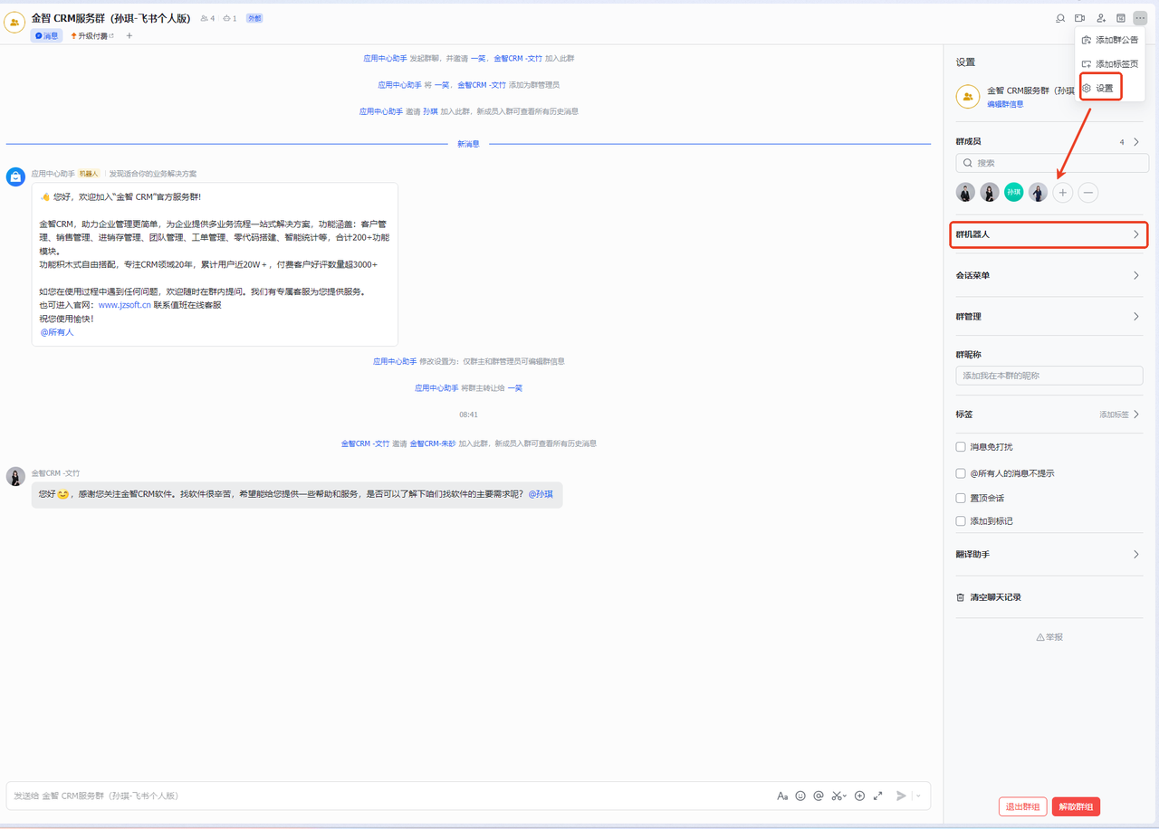The height and width of the screenshot is (829, 1159).
Task: Click the 群昵称 nickname input field
Action: tap(1049, 376)
